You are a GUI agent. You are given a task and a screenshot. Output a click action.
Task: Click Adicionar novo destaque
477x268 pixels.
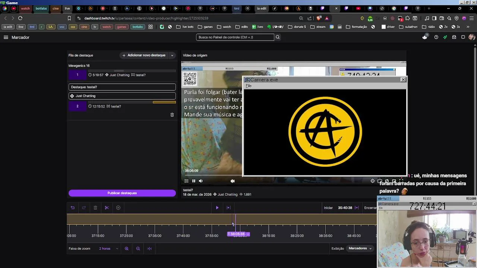click(144, 55)
